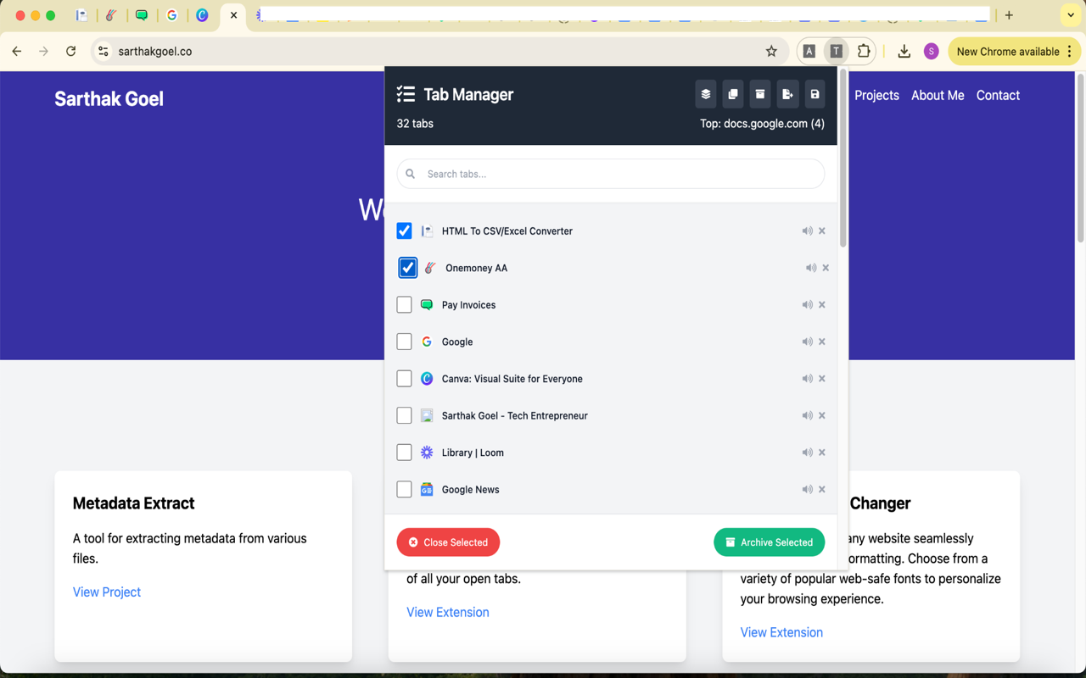Open the Extensions puzzle piece menu
Image resolution: width=1086 pixels, height=678 pixels.
[x=864, y=52]
